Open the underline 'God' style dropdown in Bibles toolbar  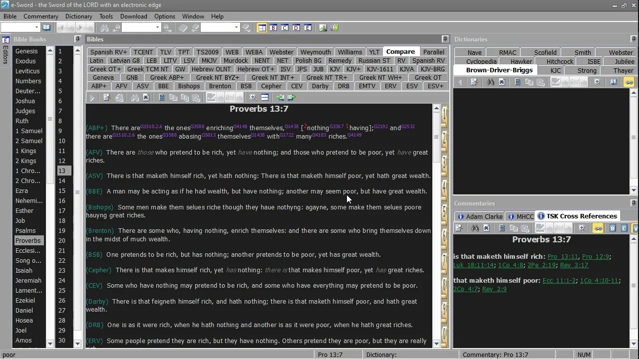point(239,98)
